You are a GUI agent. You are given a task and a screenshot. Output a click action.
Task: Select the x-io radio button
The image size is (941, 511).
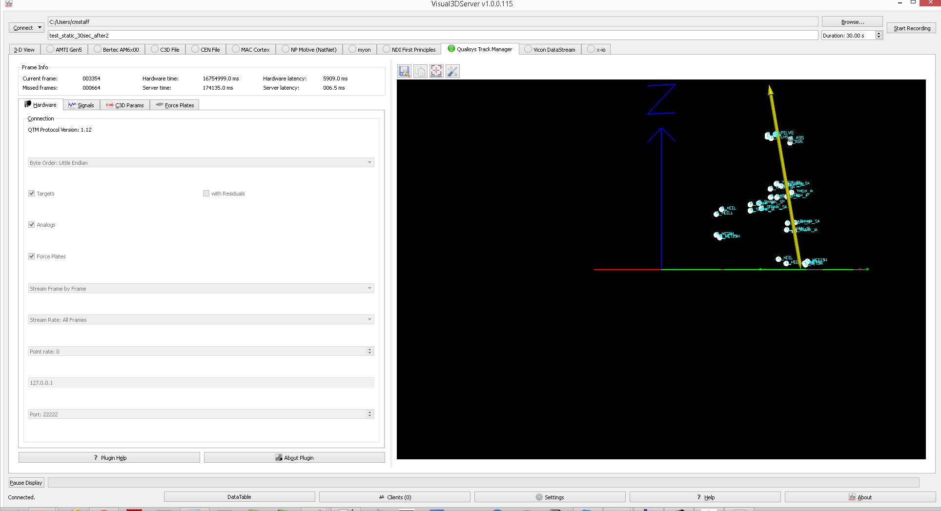point(591,49)
